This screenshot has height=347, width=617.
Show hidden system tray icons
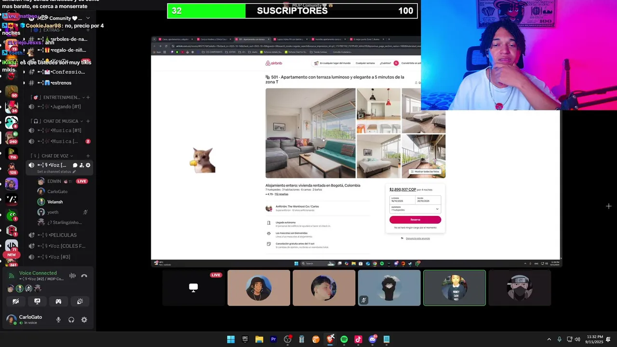549,339
